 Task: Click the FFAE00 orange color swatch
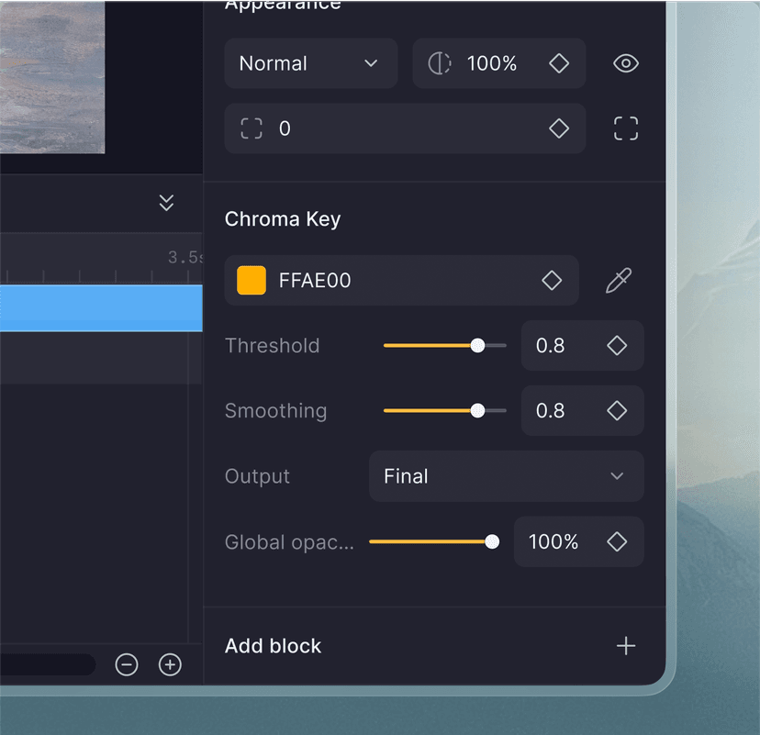[x=251, y=280]
